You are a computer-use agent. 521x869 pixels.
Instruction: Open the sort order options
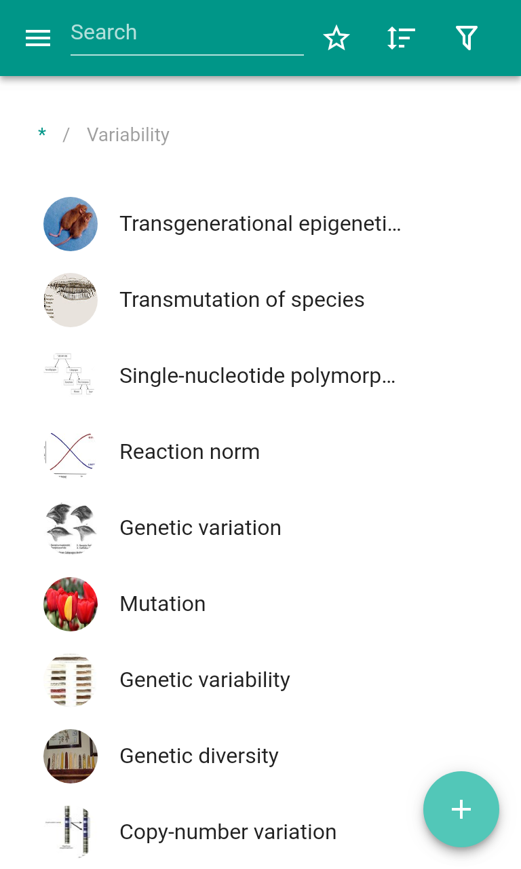pyautogui.click(x=401, y=38)
